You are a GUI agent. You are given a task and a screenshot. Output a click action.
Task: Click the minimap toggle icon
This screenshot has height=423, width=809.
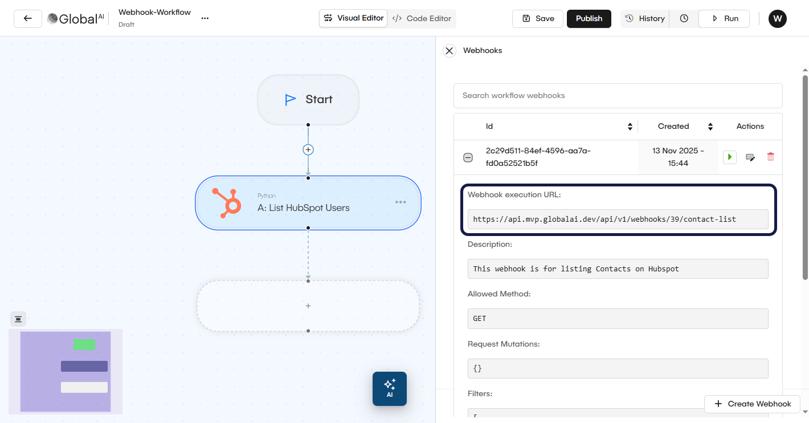click(x=18, y=319)
